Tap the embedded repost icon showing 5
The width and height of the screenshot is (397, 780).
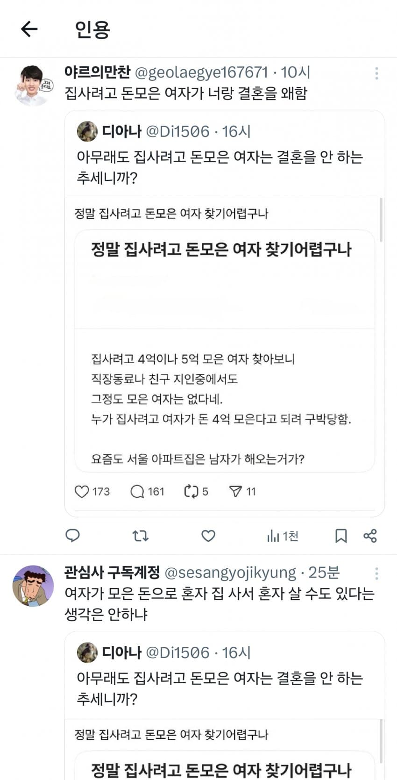pos(191,492)
